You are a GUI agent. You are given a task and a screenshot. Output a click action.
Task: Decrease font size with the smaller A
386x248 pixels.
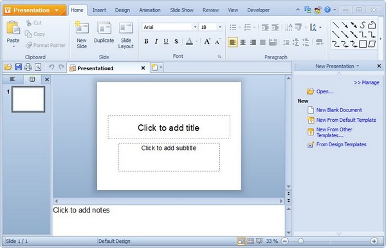[x=217, y=41]
